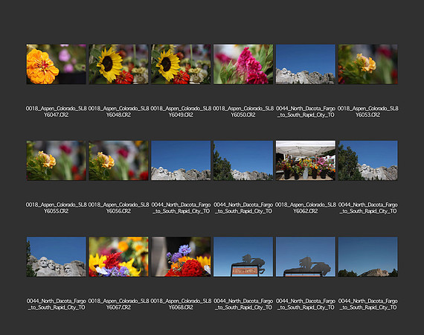Image resolution: width=424 pixels, height=335 pixels.
Task: Click the file name text 'Y6062.CR2'
Action: pos(306,211)
